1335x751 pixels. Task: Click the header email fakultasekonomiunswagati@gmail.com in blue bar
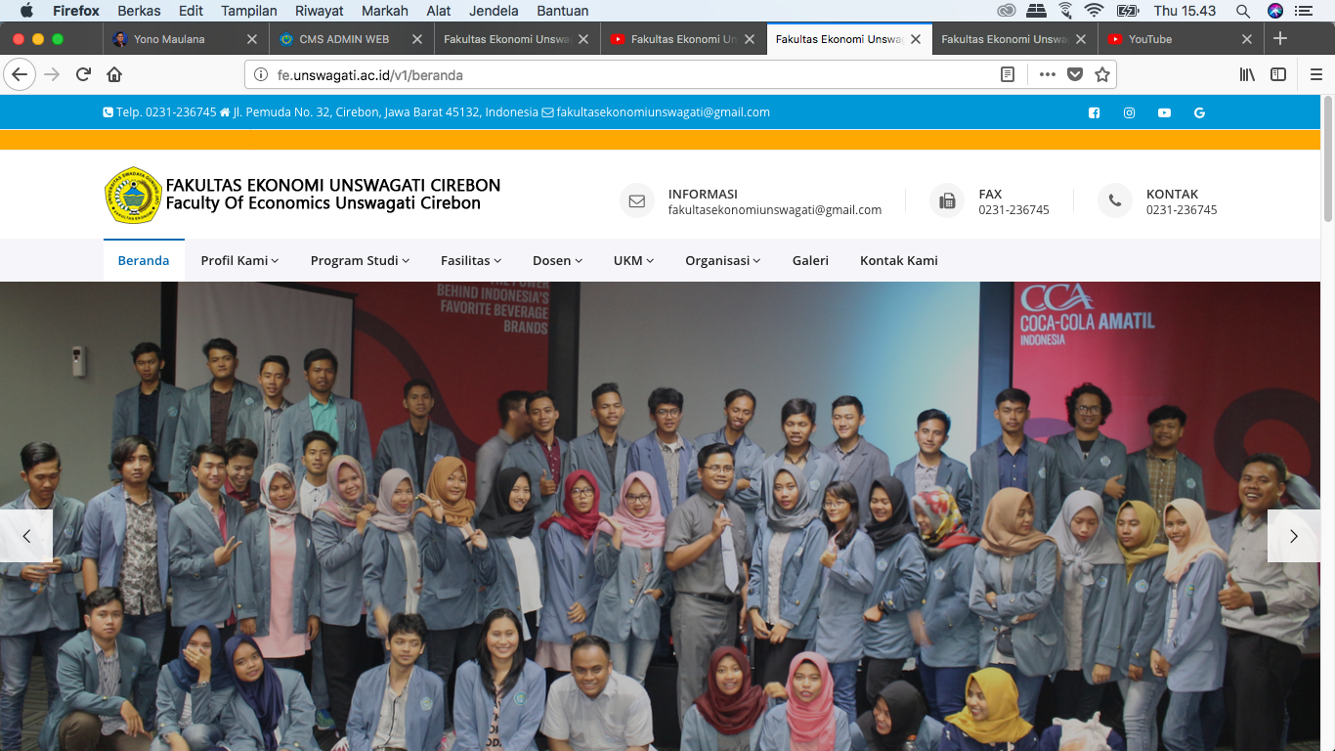click(663, 112)
